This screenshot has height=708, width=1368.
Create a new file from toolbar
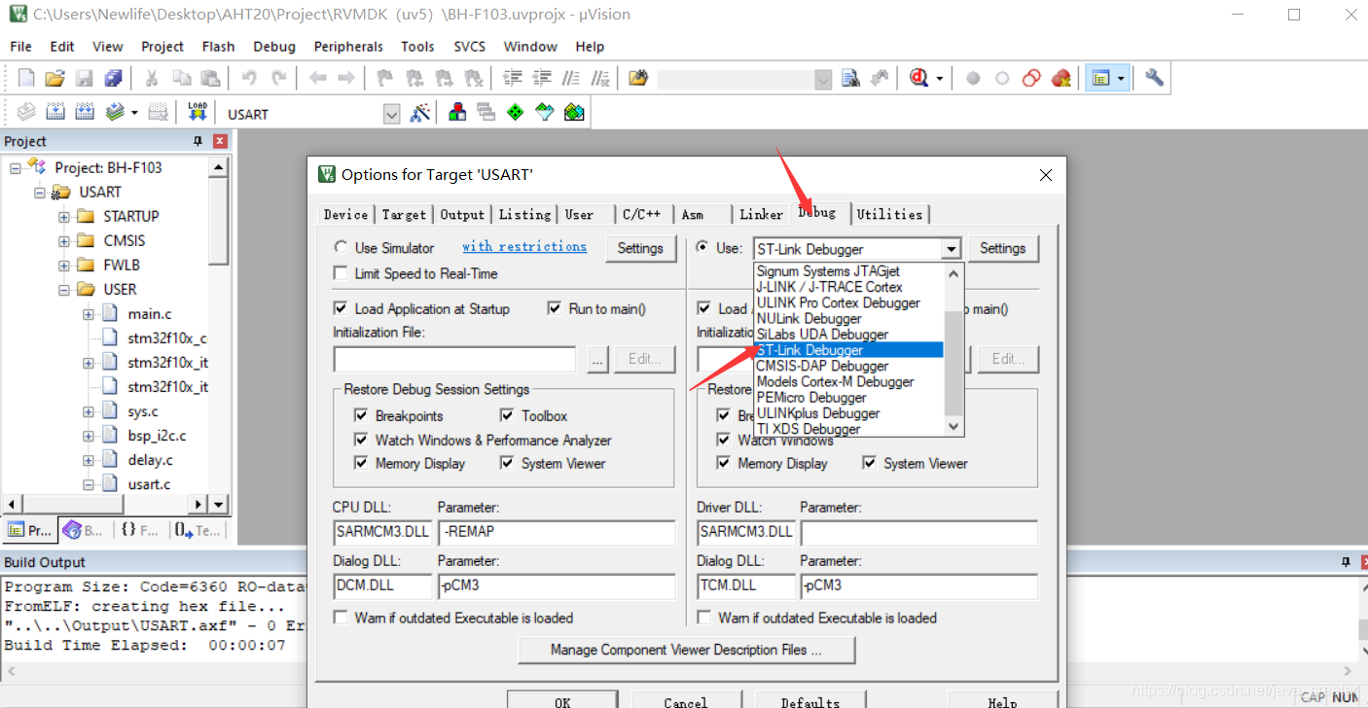tap(26, 79)
